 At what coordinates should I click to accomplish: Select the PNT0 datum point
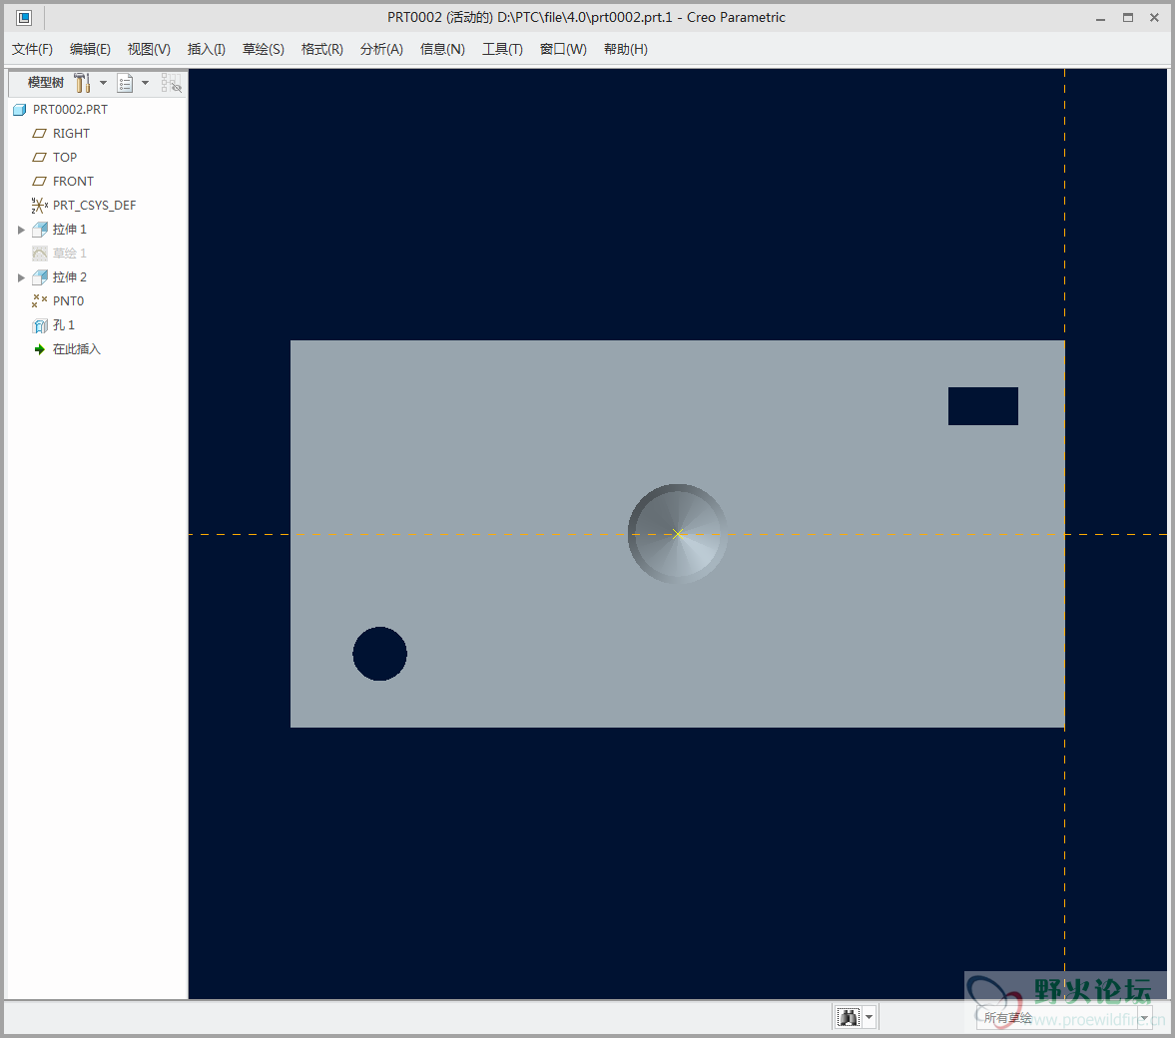pos(58,301)
